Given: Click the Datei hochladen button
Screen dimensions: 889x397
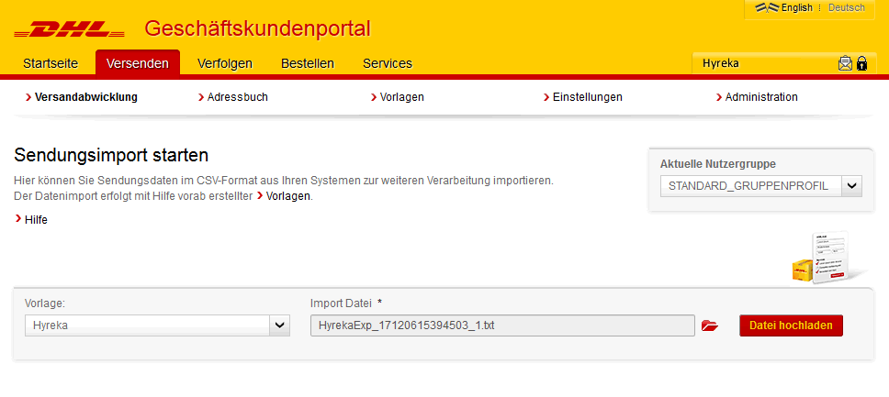Looking at the screenshot, I should coord(791,325).
